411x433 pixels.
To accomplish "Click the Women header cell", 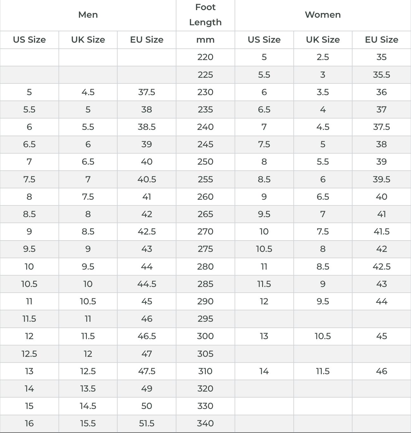I will (x=322, y=15).
